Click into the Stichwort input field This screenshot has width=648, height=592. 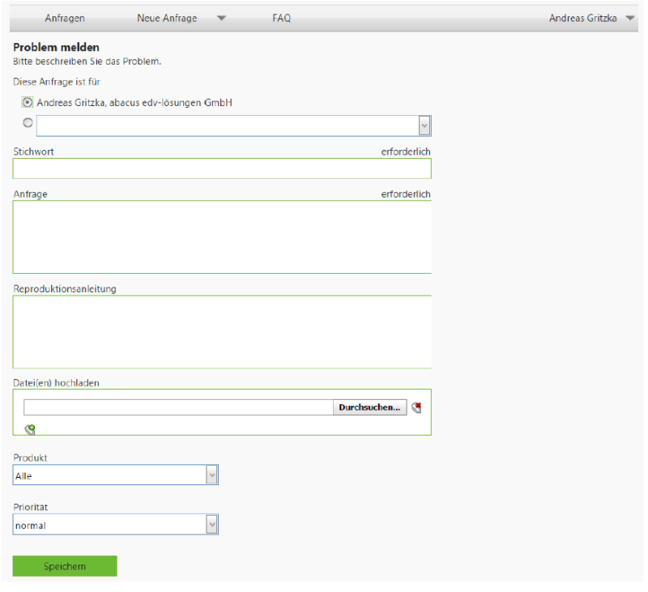(221, 168)
